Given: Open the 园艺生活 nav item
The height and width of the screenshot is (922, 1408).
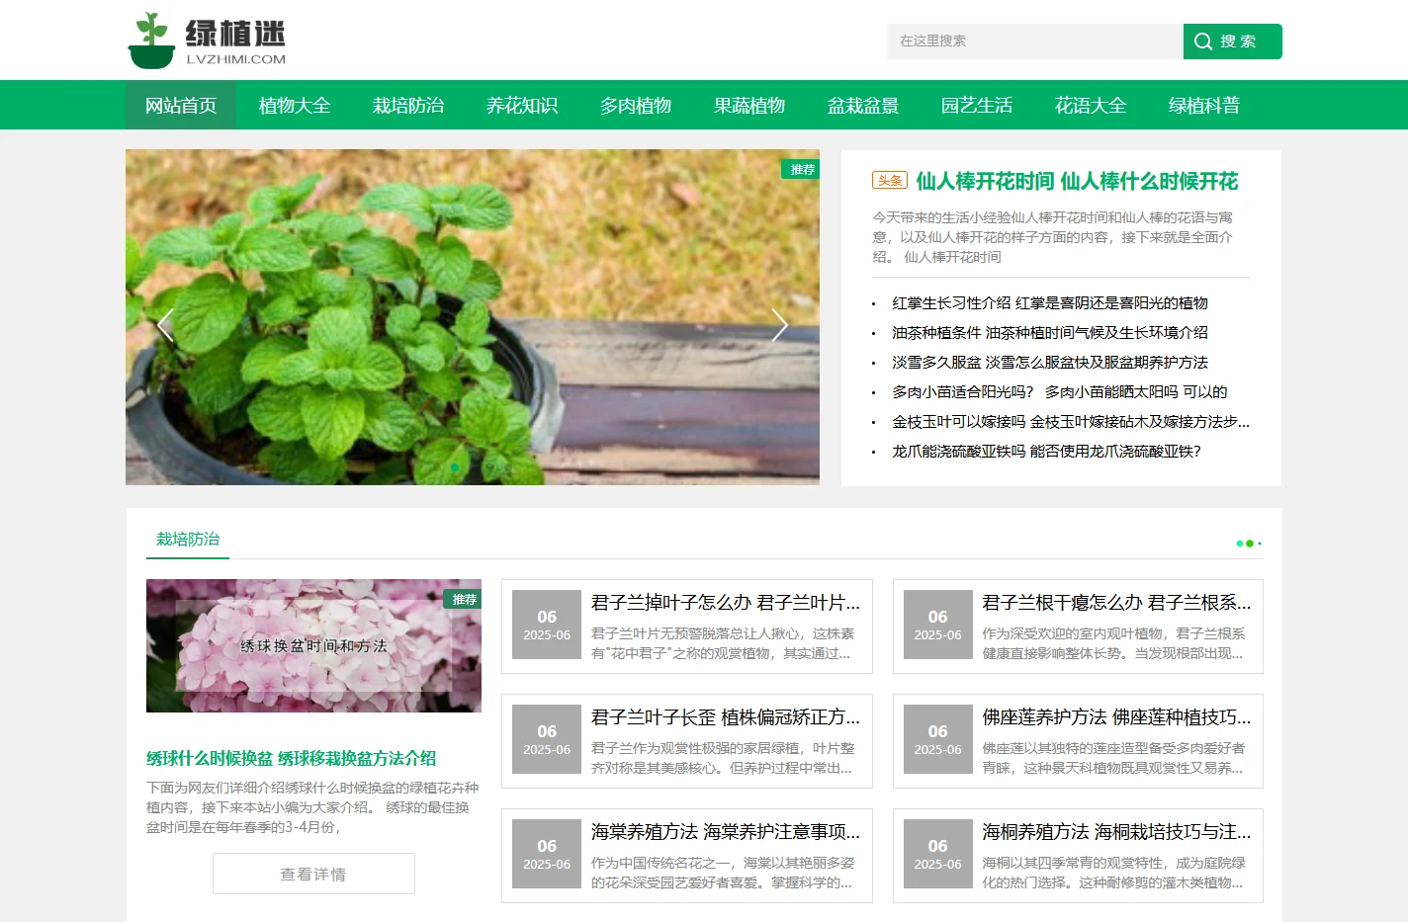Looking at the screenshot, I should pos(977,105).
